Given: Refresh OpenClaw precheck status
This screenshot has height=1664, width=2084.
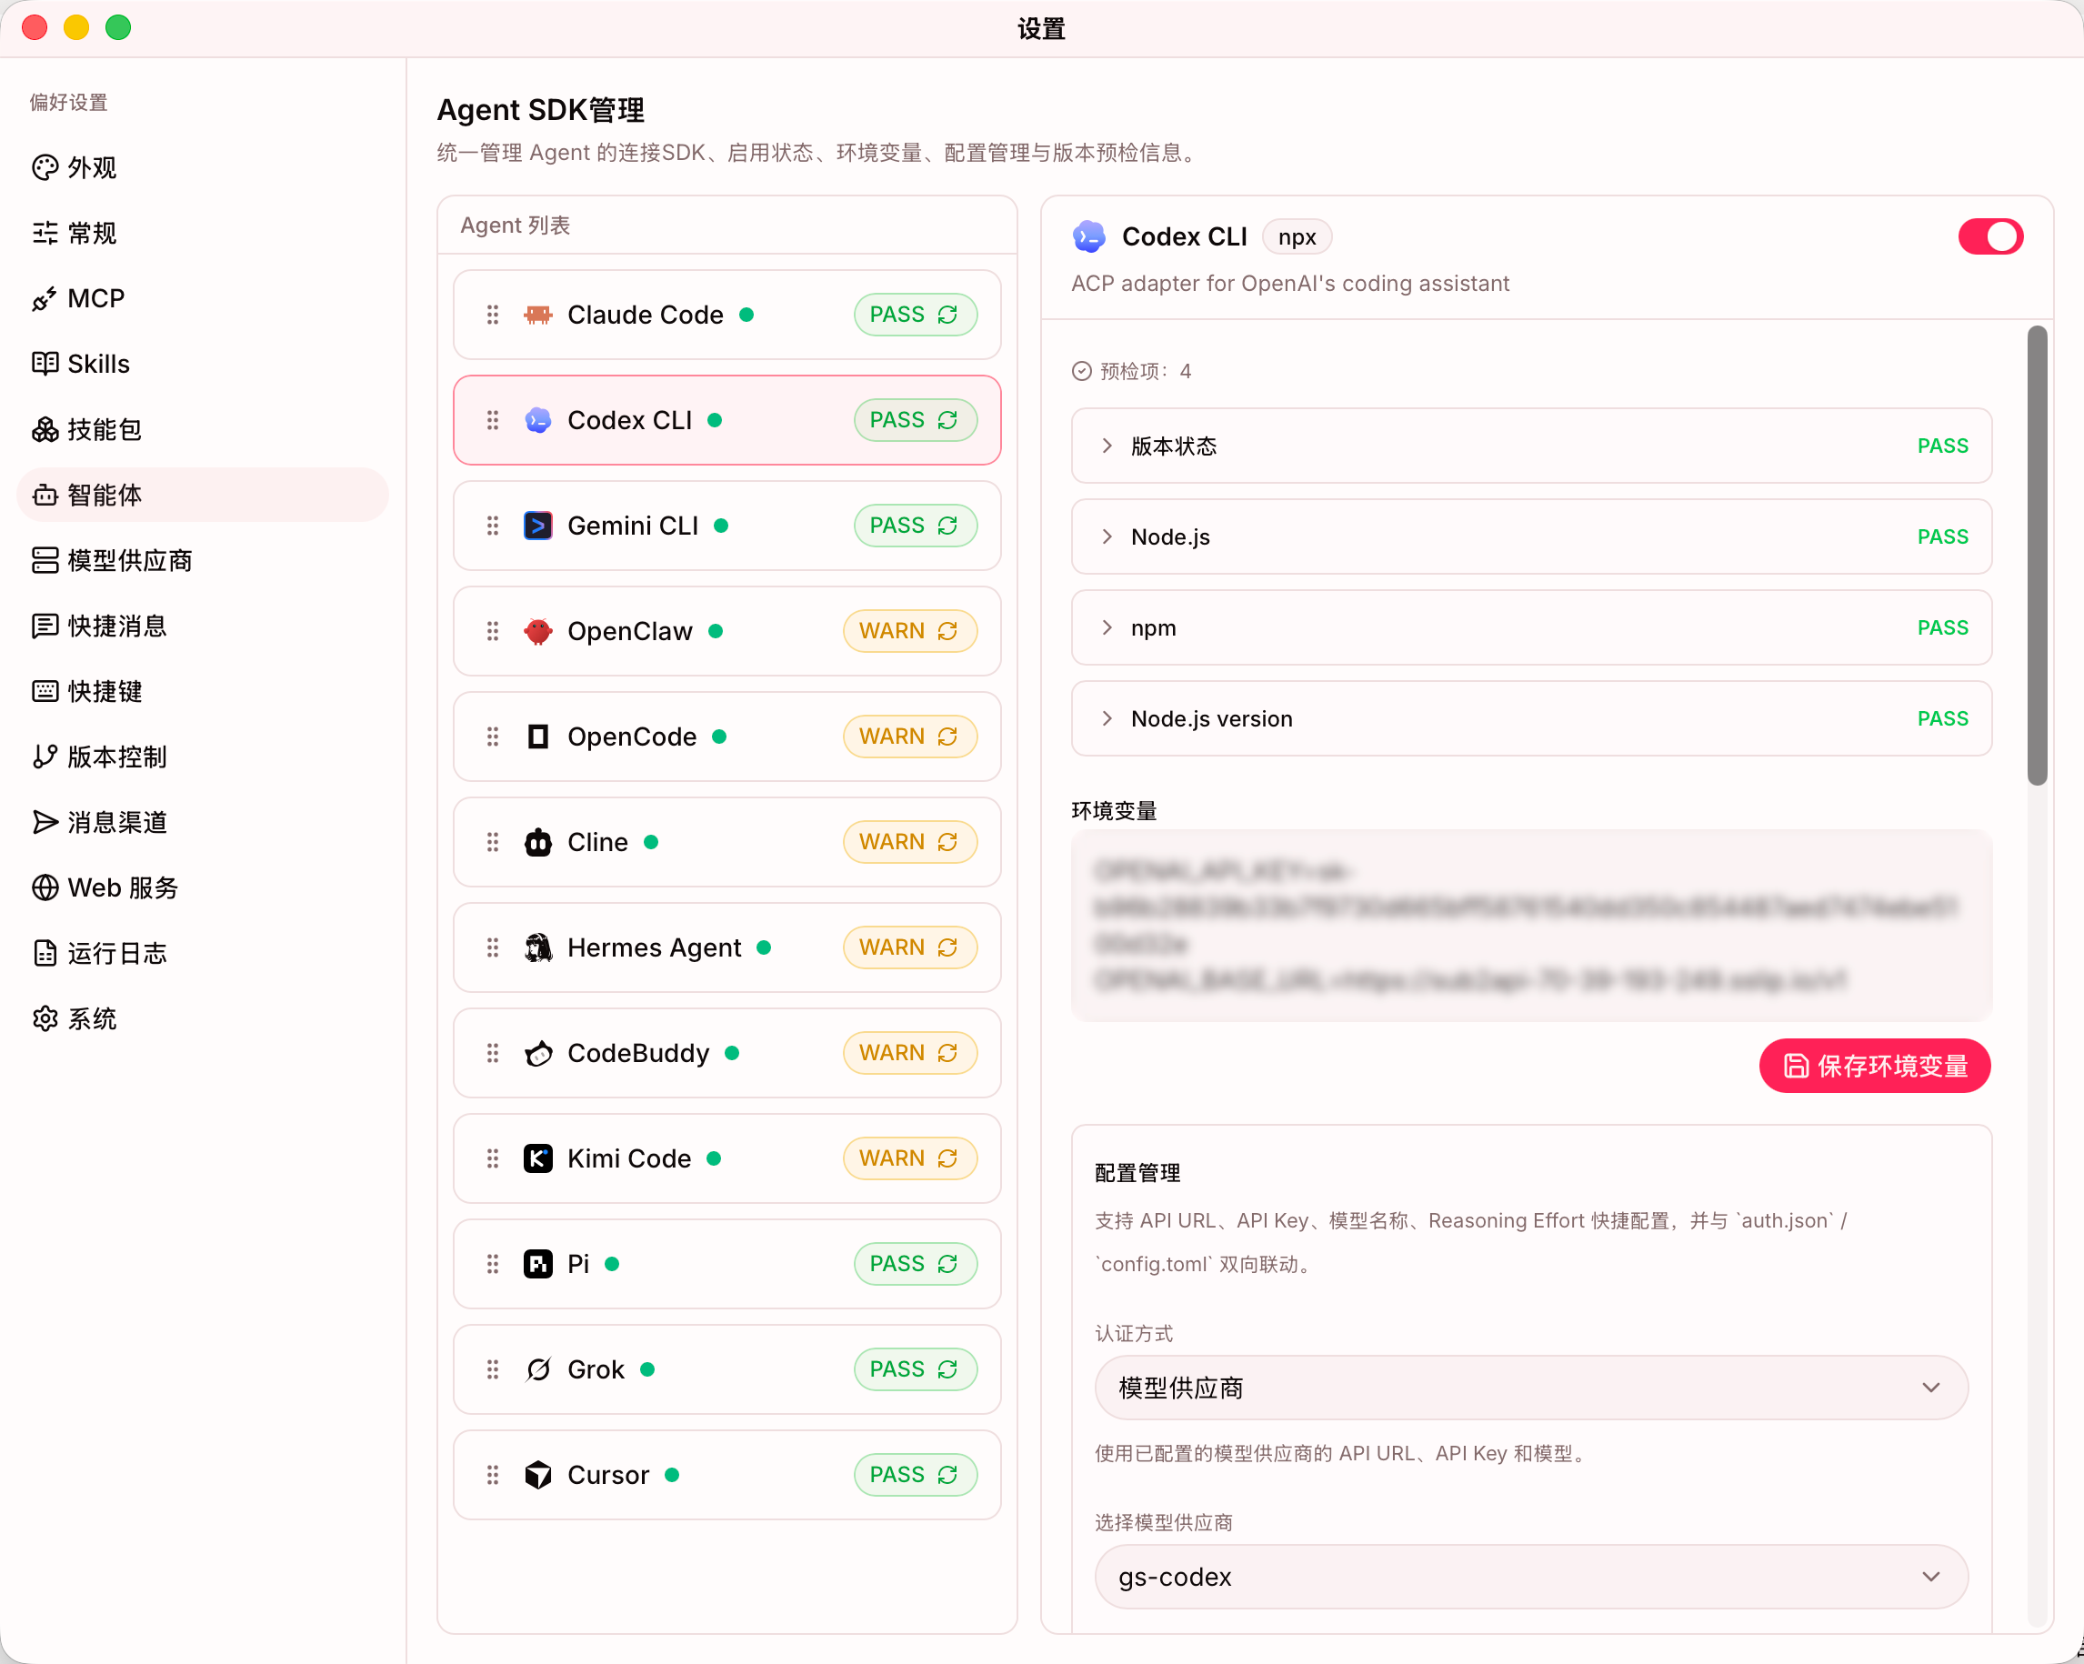Looking at the screenshot, I should coord(947,630).
